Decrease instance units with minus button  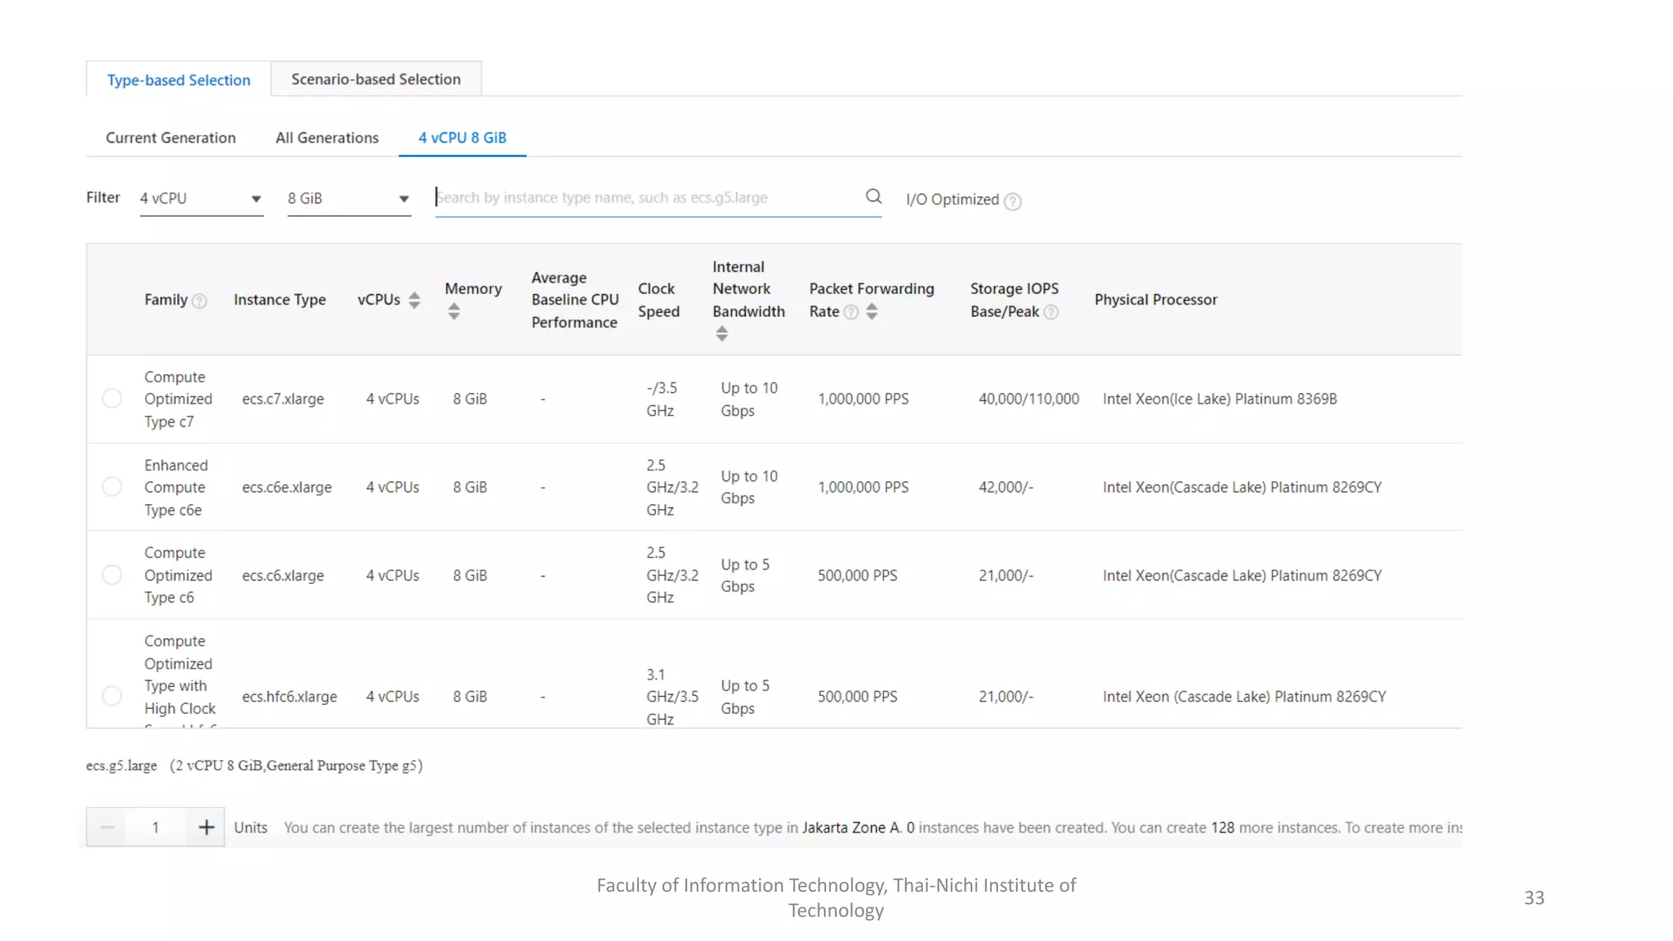coord(107,827)
